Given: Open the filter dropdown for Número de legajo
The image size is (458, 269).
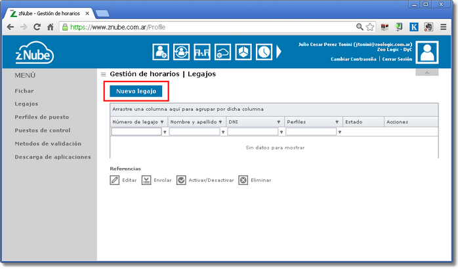Looking at the screenshot, I should pos(165,132).
